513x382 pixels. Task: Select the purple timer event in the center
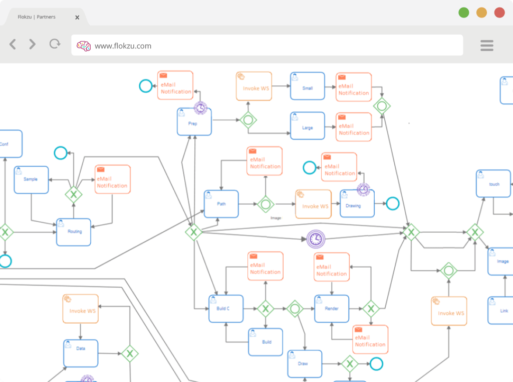[316, 239]
